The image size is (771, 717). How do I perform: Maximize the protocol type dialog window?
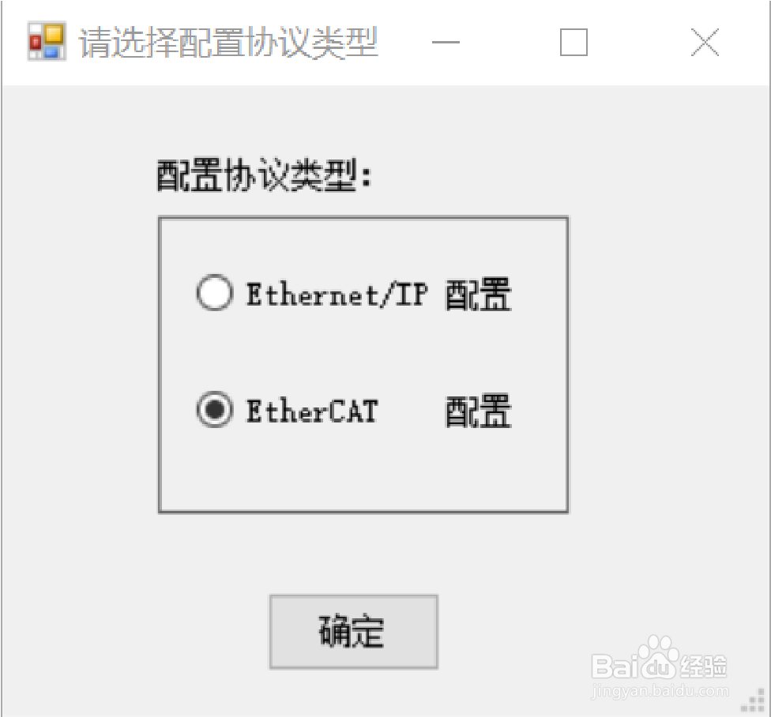pyautogui.click(x=574, y=43)
